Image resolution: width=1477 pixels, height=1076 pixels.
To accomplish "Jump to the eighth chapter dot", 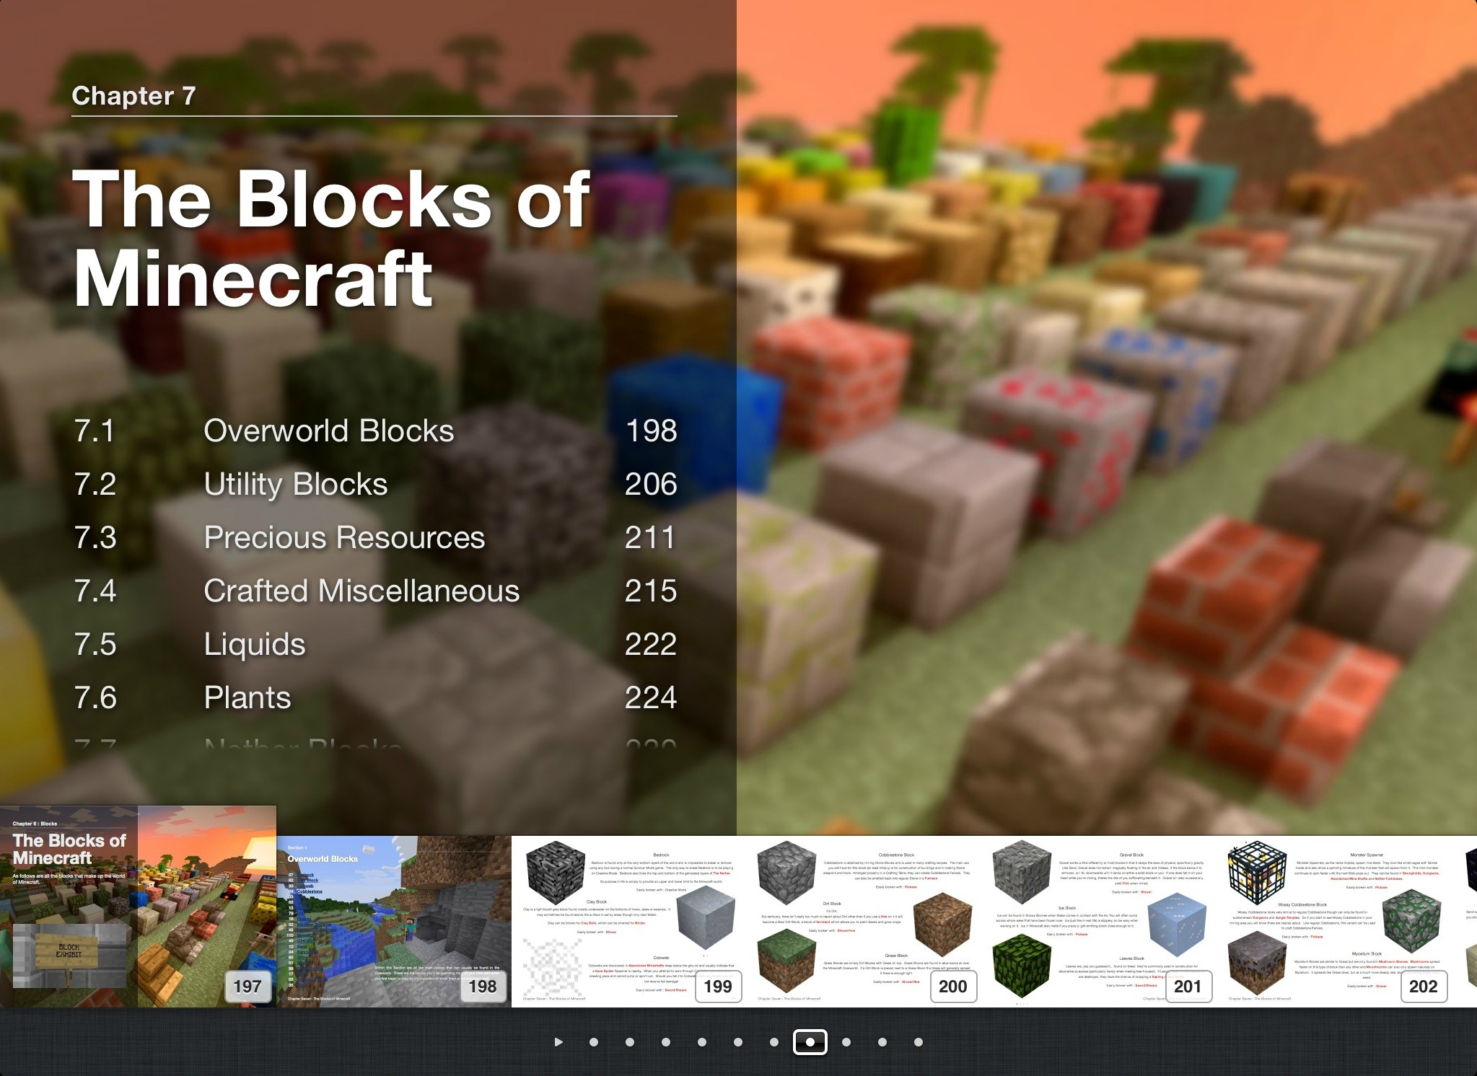I will (846, 1042).
